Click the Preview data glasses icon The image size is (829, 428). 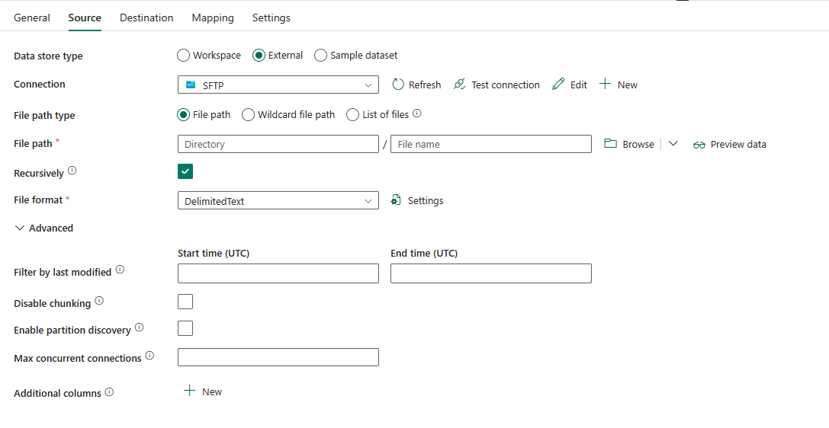[x=699, y=145]
